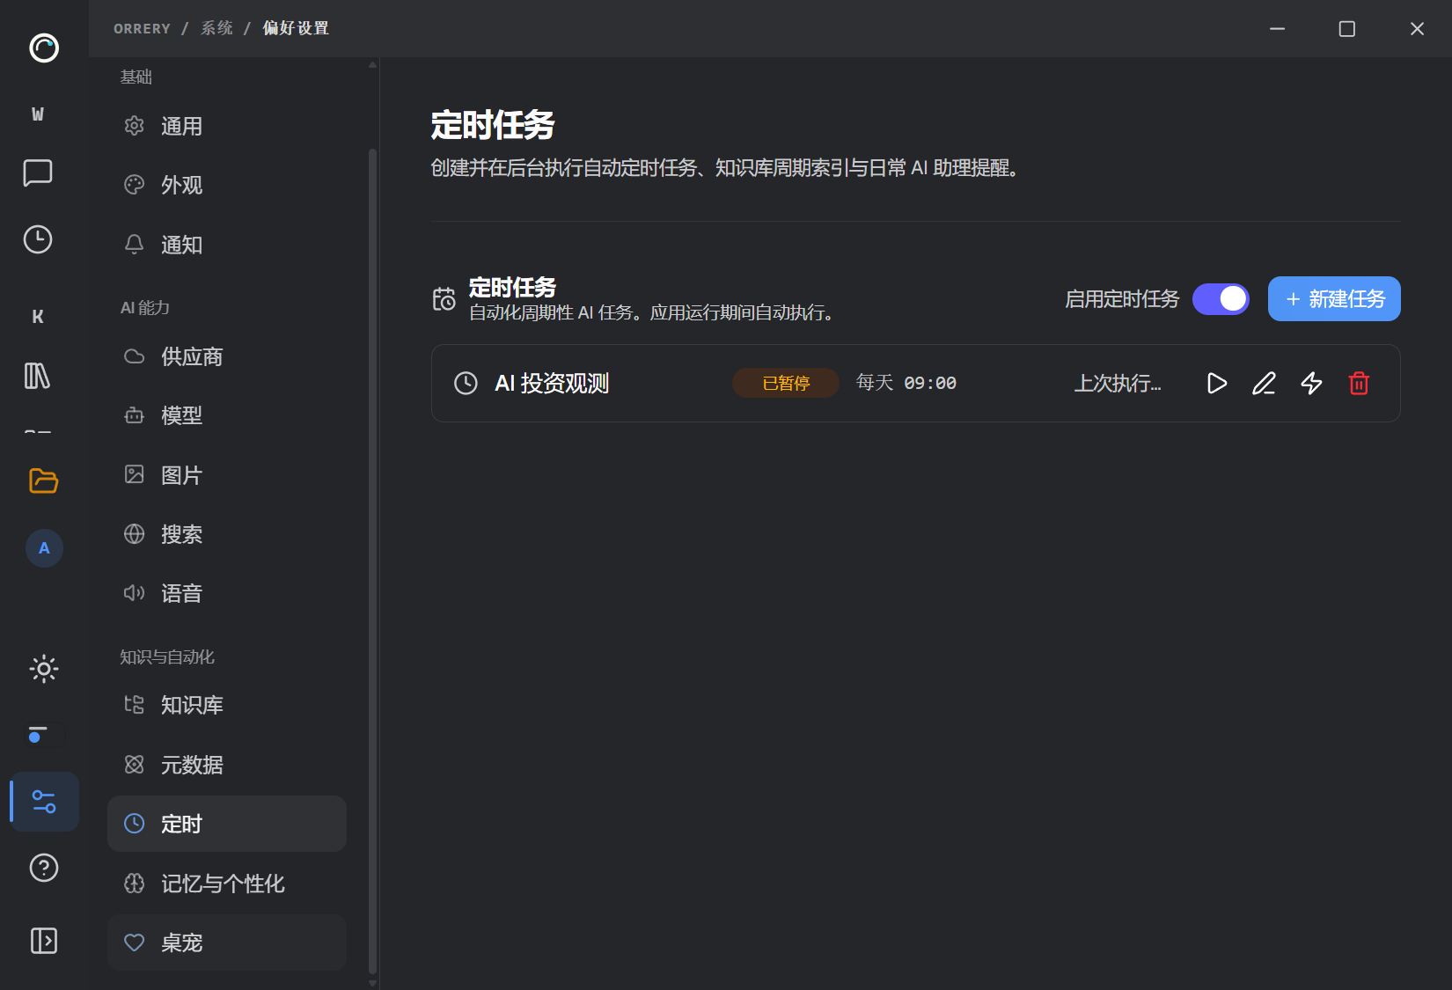The height and width of the screenshot is (990, 1452).
Task: Click the lightning bolt icon for AI 投资观测
Action: click(x=1311, y=384)
